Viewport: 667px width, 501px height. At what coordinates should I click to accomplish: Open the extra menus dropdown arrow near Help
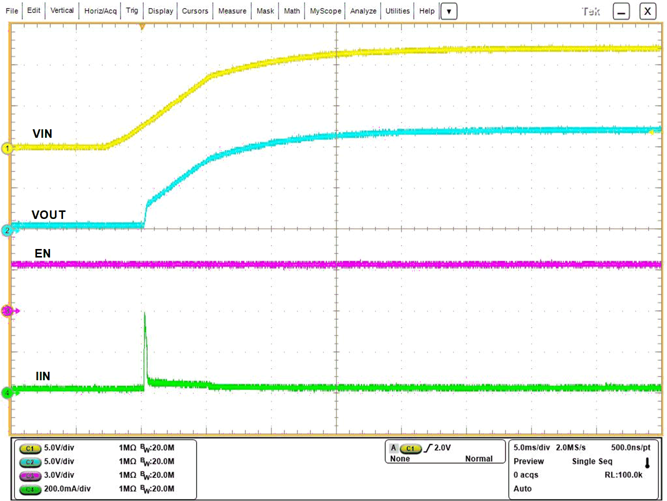449,11
